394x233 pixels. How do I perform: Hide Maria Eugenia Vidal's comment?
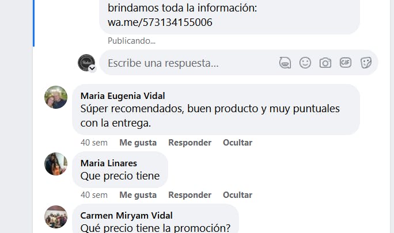point(237,143)
